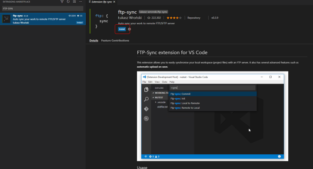313x169 pixels.
Task: Click the File menu in the README demo image
Action: pos(144,82)
